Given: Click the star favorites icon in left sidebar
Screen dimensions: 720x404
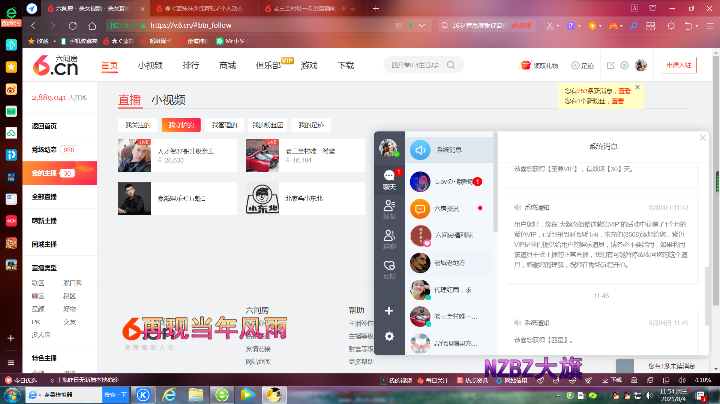Looking at the screenshot, I should click(11, 67).
